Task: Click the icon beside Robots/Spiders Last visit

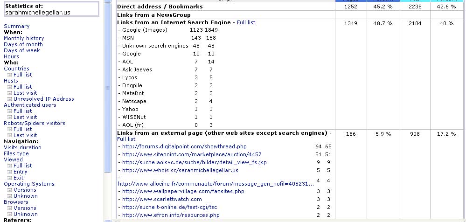Action: (9, 135)
